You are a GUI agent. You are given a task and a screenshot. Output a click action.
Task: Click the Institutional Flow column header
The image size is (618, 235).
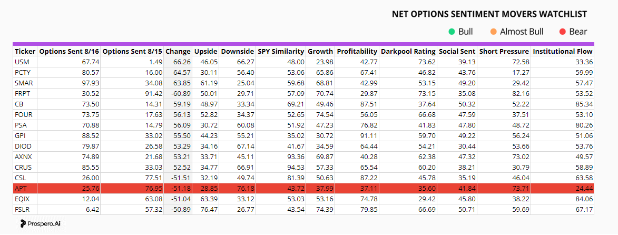click(x=563, y=52)
